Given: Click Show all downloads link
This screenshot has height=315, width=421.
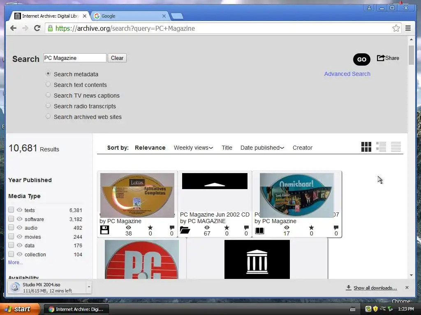Looking at the screenshot, I should [x=375, y=288].
